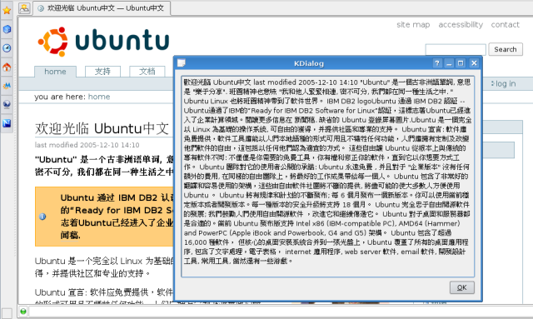Click the heading 欢迎光临 Ubuntu中文
The height and width of the screenshot is (319, 533).
(102, 128)
